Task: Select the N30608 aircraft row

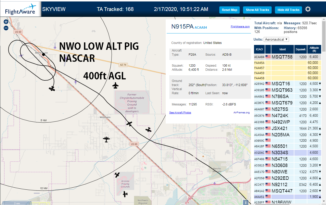Action: point(288,165)
